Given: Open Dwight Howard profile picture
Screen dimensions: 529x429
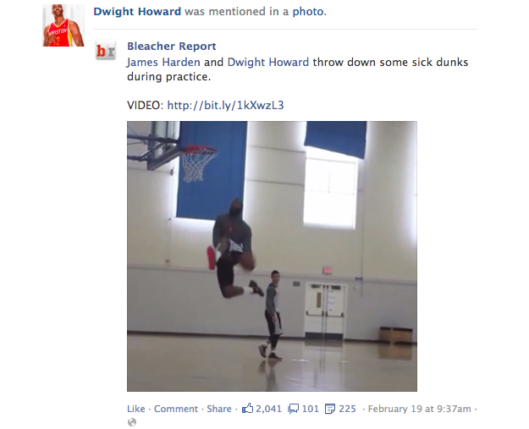Looking at the screenshot, I should click(63, 25).
